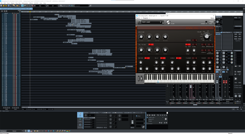Click the undo arrow icon
Viewport: 245px width, 134px height.
click(61, 6)
